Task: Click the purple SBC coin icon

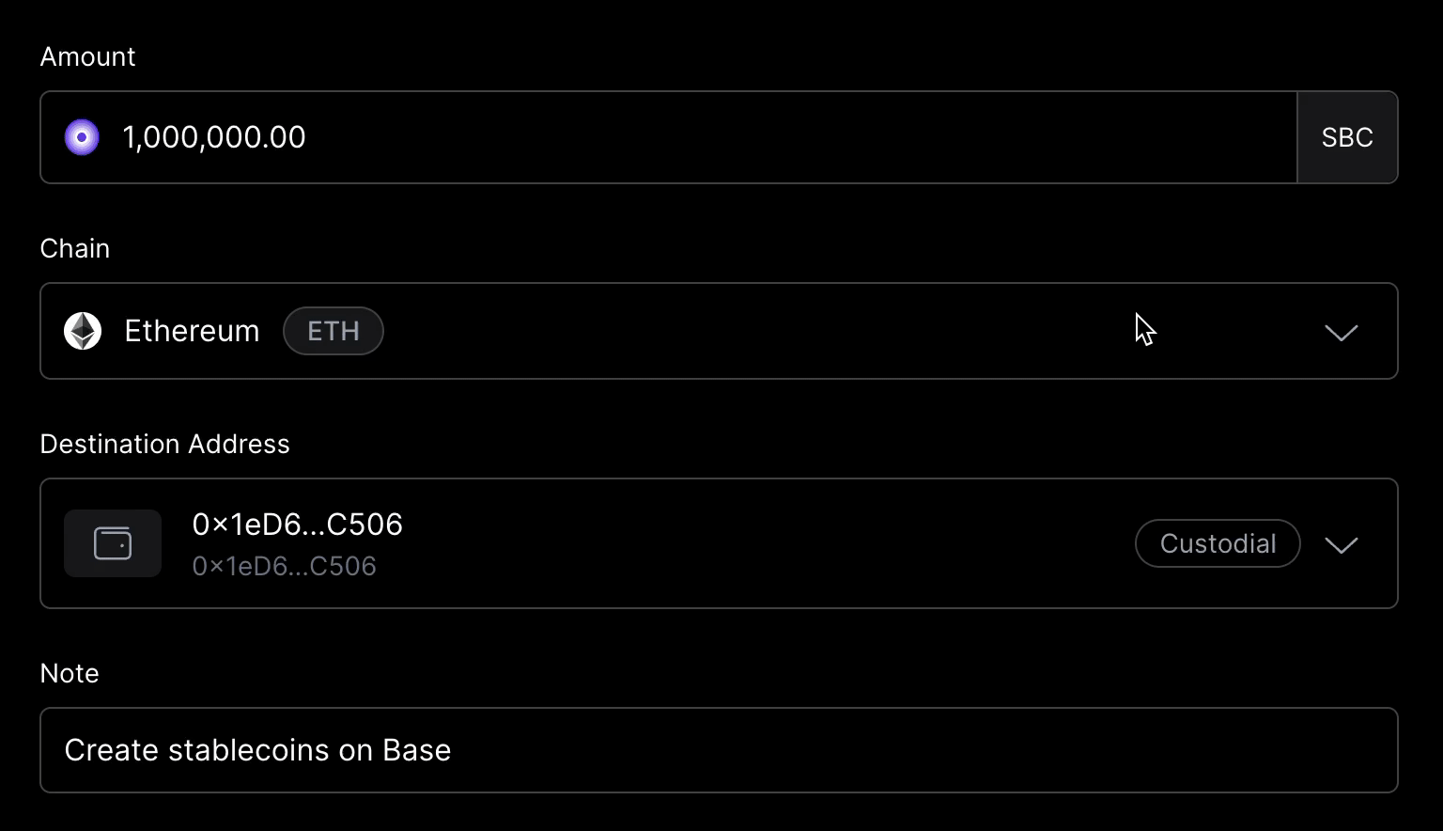Action: point(82,137)
